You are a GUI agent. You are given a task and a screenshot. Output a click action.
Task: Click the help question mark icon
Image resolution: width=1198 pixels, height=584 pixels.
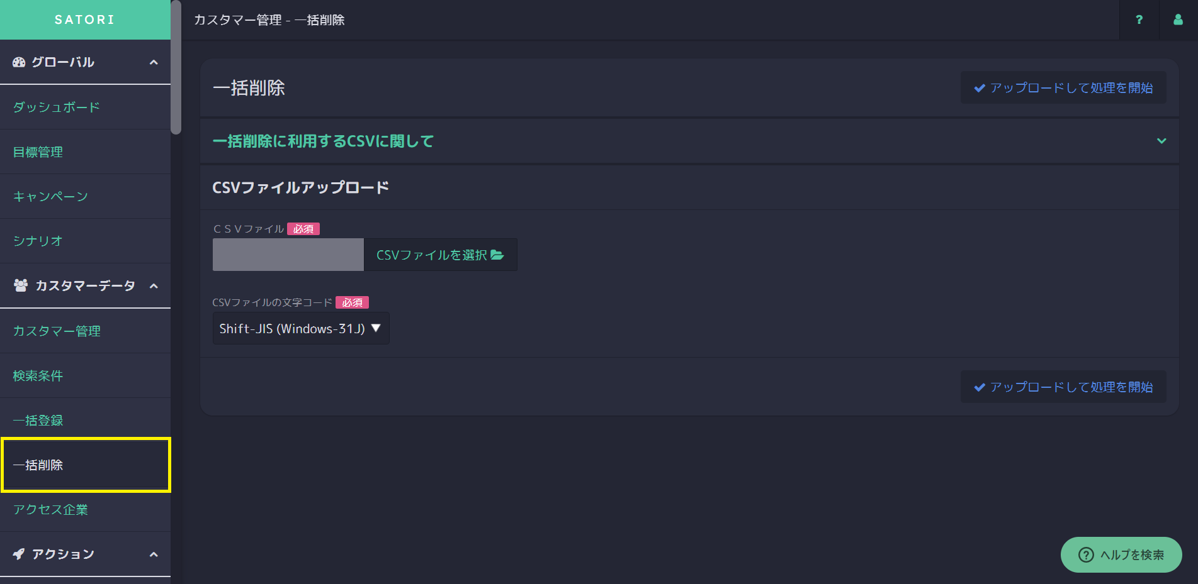(x=1139, y=20)
